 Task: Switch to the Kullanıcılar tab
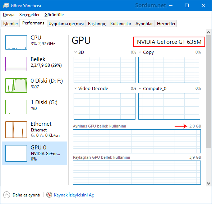click(x=121, y=24)
